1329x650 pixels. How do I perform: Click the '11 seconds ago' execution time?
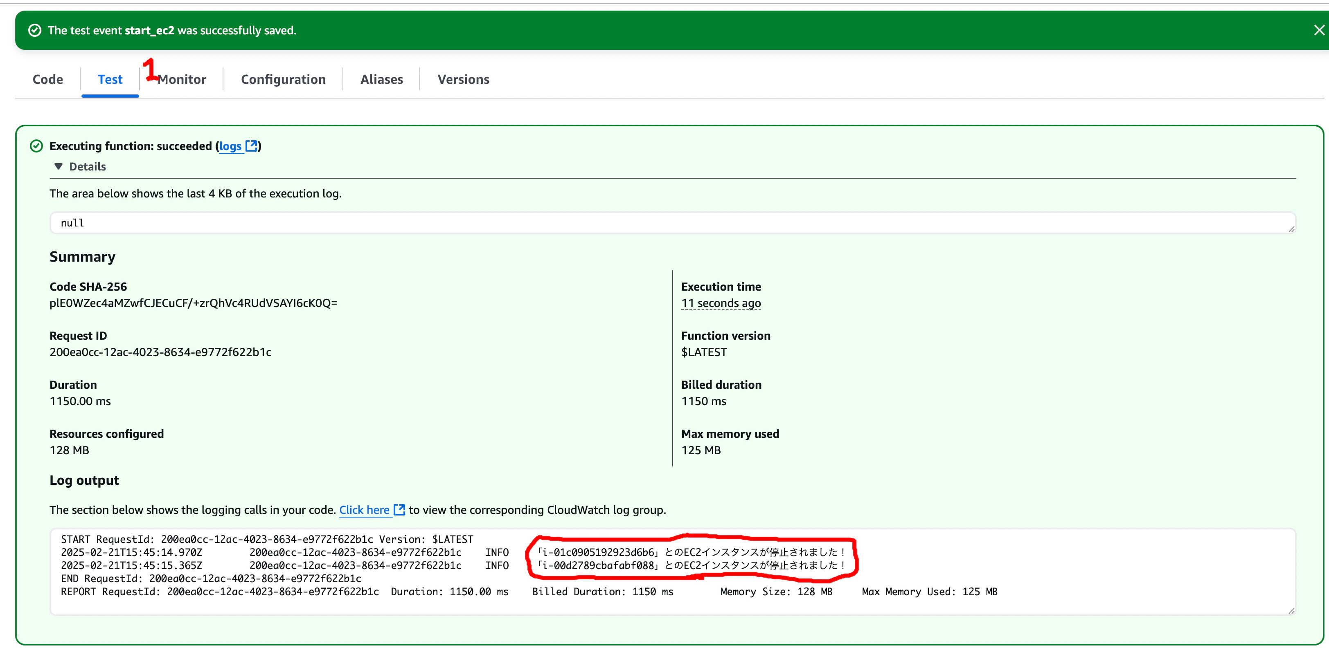tap(721, 303)
